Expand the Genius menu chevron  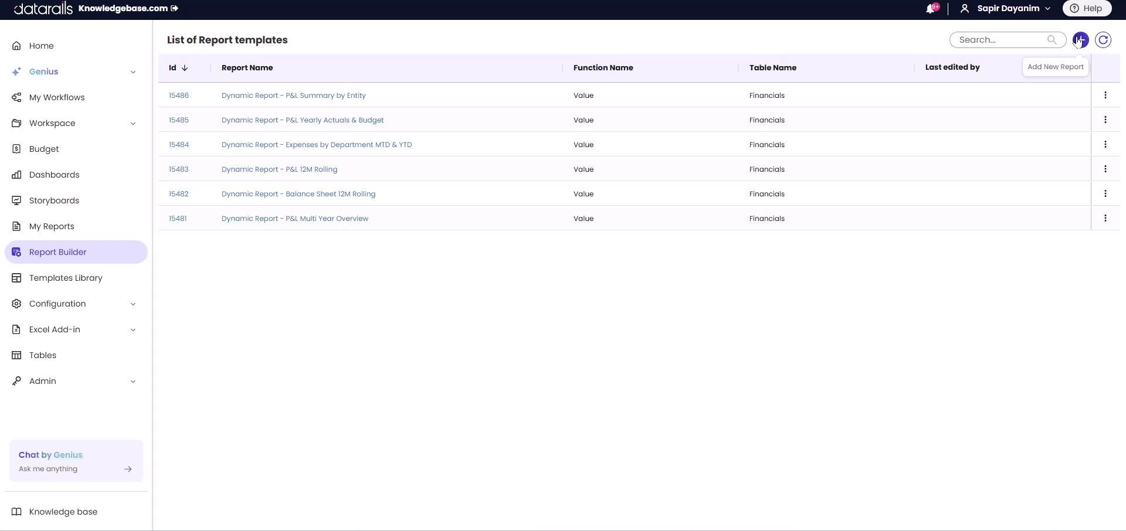tap(133, 72)
